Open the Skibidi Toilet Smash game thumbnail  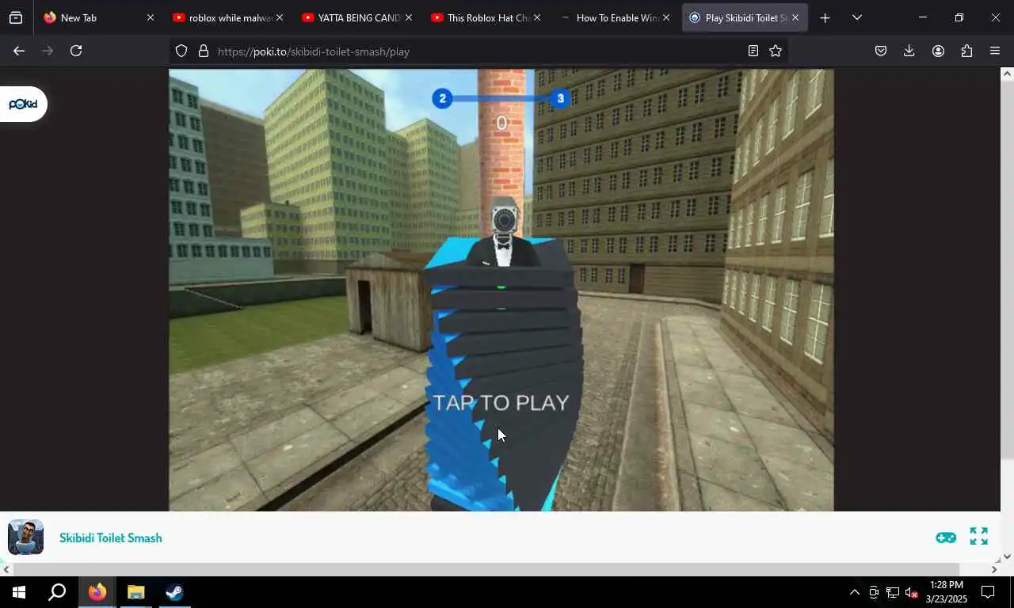point(25,538)
